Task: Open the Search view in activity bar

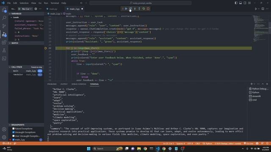Action: click(x=4, y=18)
